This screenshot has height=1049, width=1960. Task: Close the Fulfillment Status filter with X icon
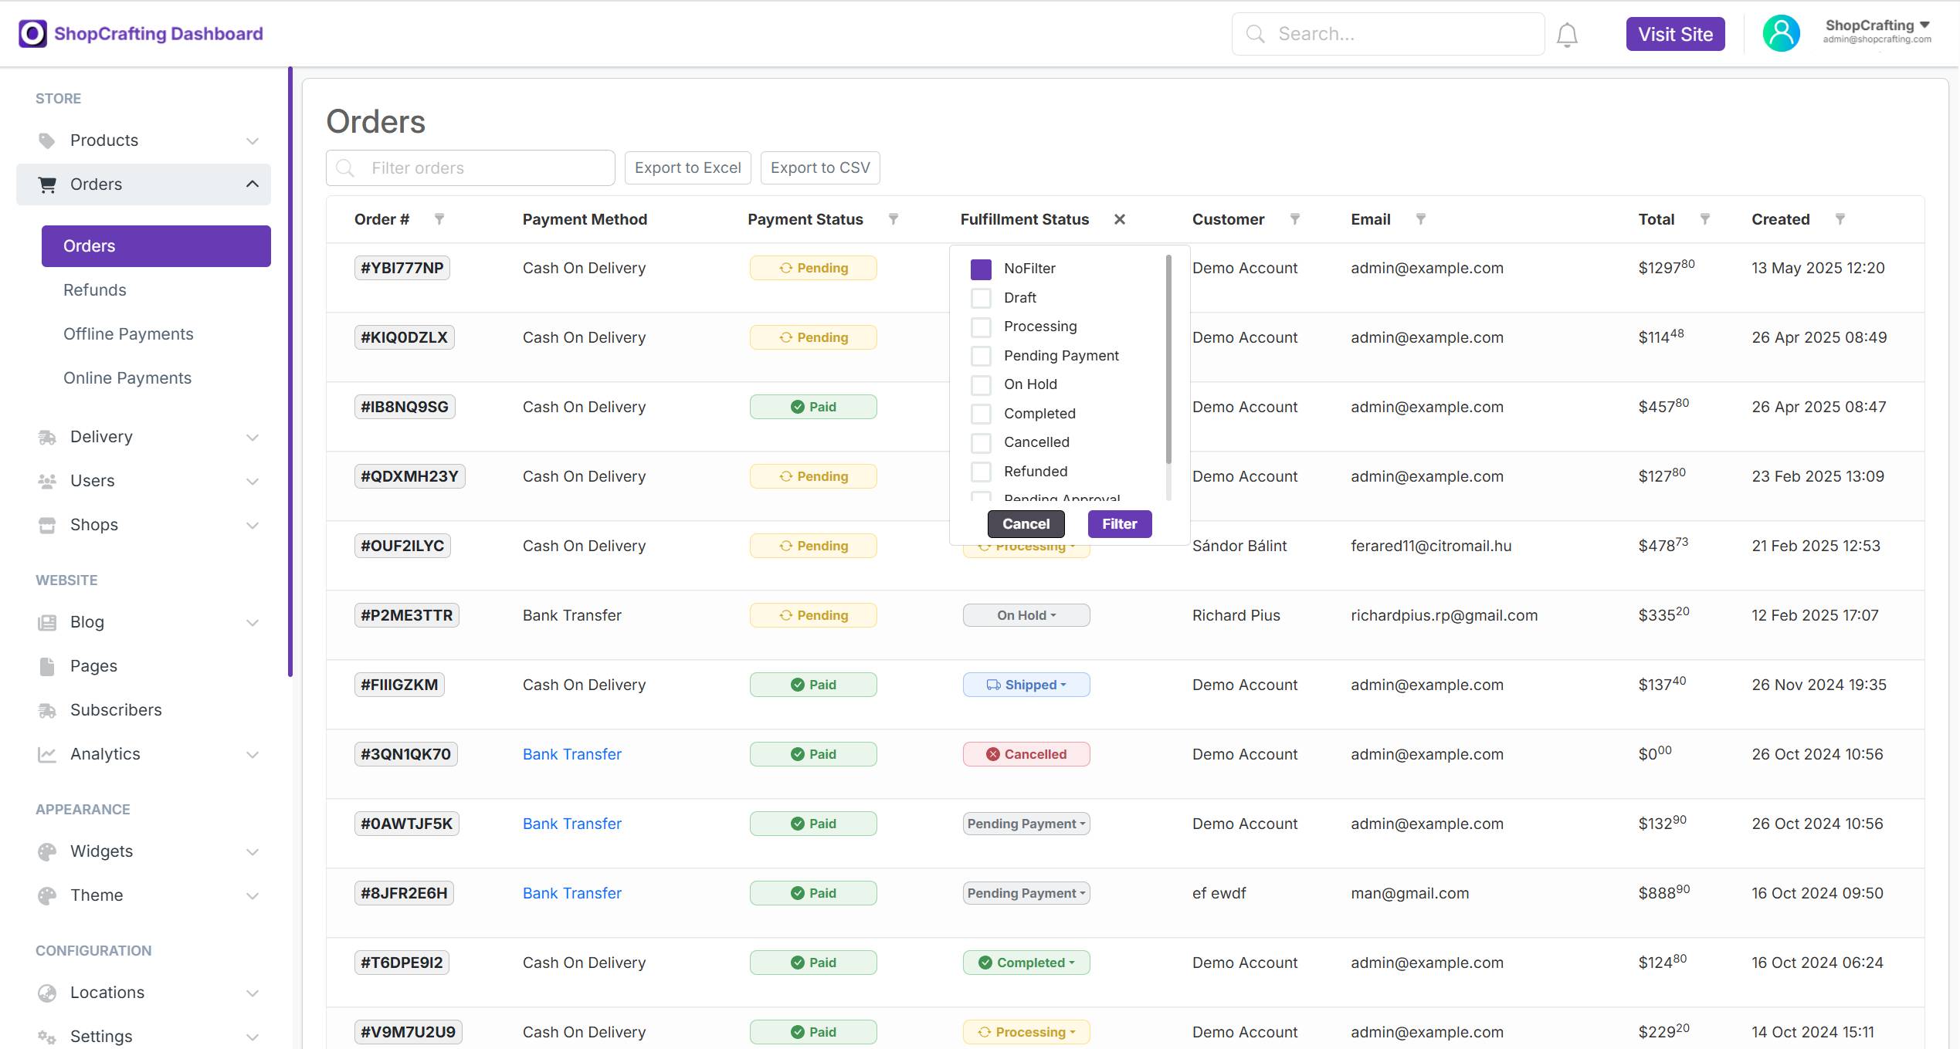pyautogui.click(x=1120, y=219)
